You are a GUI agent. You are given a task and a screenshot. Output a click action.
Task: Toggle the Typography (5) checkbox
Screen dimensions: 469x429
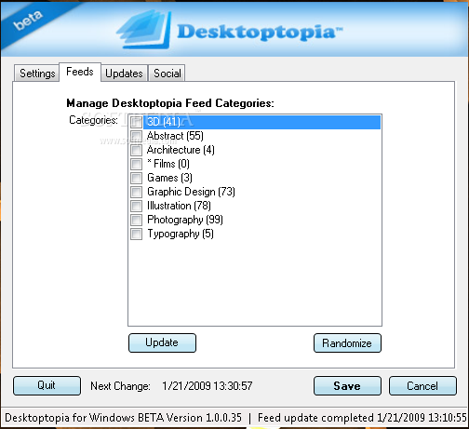136,234
